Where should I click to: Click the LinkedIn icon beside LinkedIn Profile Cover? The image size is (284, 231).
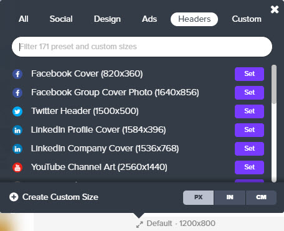coord(17,130)
